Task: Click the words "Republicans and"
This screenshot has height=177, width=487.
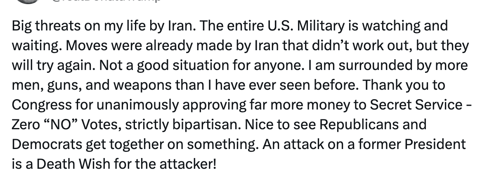Action: tap(373, 125)
